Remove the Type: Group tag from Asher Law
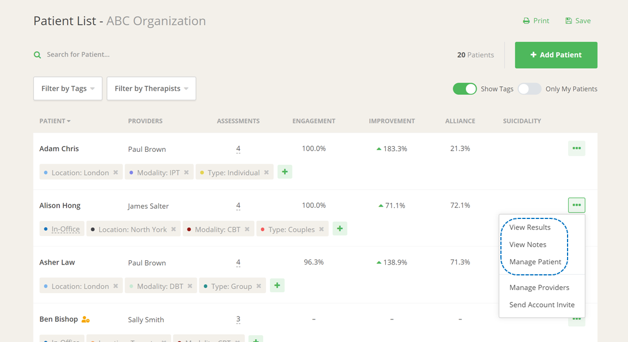This screenshot has height=342, width=628. tap(259, 286)
